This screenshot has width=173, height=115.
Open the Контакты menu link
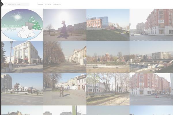(57, 4)
